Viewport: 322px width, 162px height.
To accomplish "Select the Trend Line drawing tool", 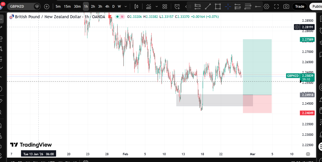I will [x=208, y=6].
